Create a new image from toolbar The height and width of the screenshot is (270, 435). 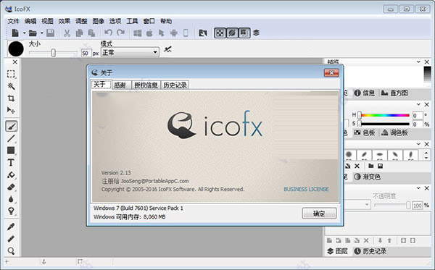(15, 33)
